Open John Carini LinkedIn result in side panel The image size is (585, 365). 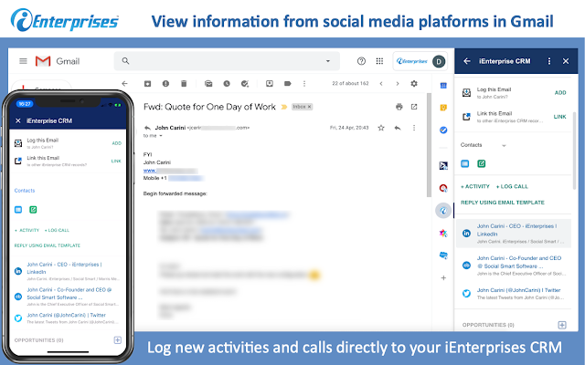pos(514,234)
